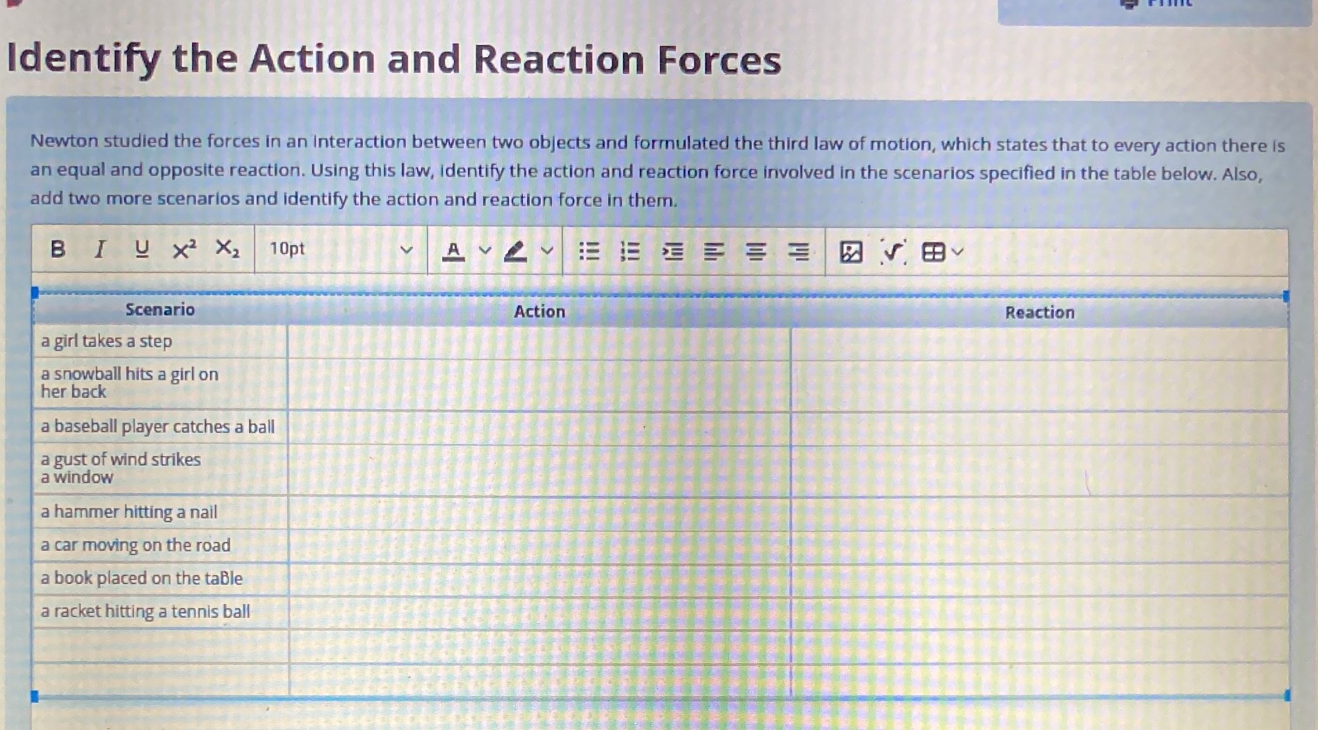Click the Action cell for 'a girl takes a step'
The image size is (1318, 730).
point(539,342)
